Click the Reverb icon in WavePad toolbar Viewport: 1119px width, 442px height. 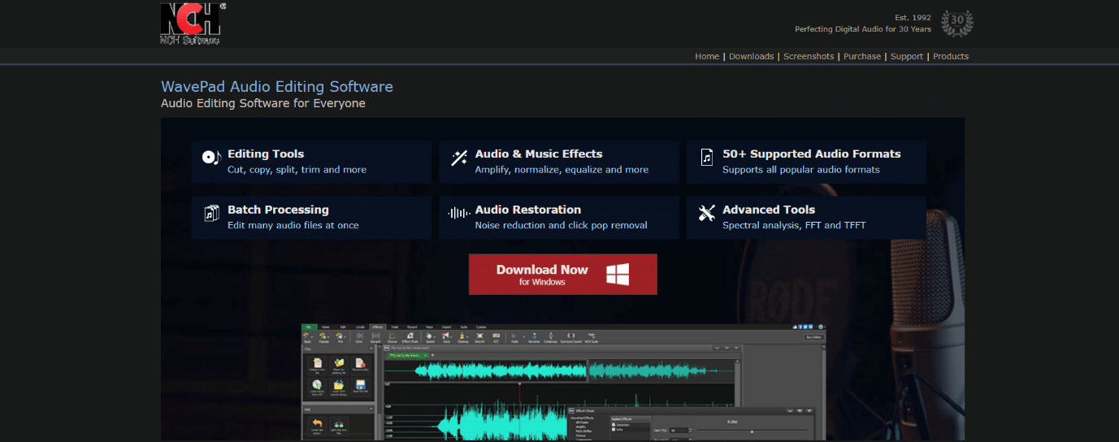375,338
